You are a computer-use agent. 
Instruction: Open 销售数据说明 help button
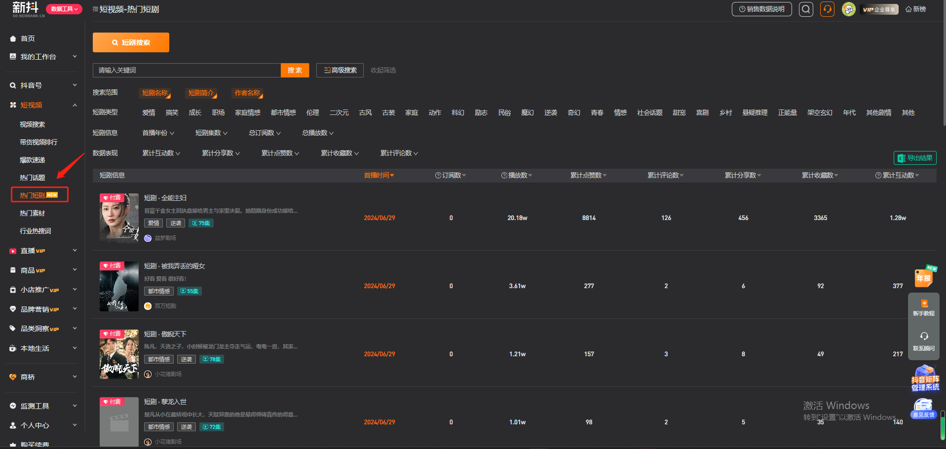[761, 9]
